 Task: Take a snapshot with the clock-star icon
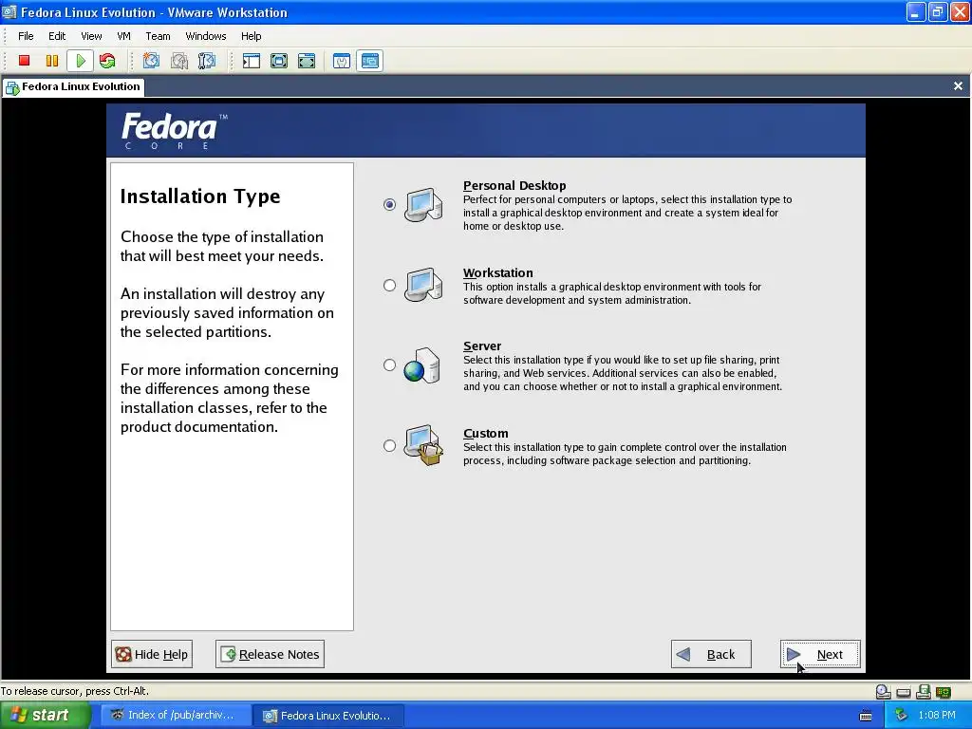(x=151, y=61)
